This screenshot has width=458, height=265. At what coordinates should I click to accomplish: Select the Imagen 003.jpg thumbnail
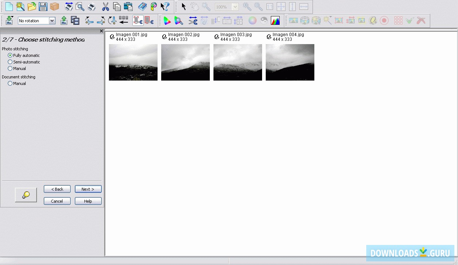click(238, 62)
